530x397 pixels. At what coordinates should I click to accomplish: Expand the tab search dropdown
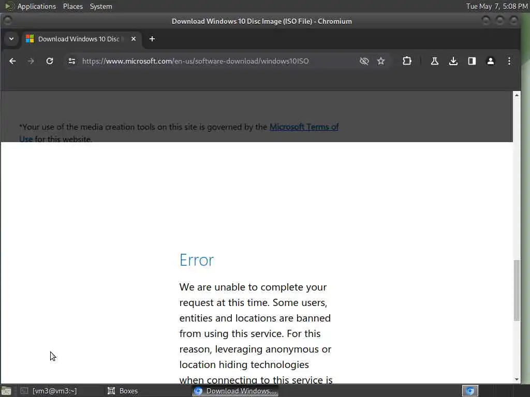click(11, 39)
